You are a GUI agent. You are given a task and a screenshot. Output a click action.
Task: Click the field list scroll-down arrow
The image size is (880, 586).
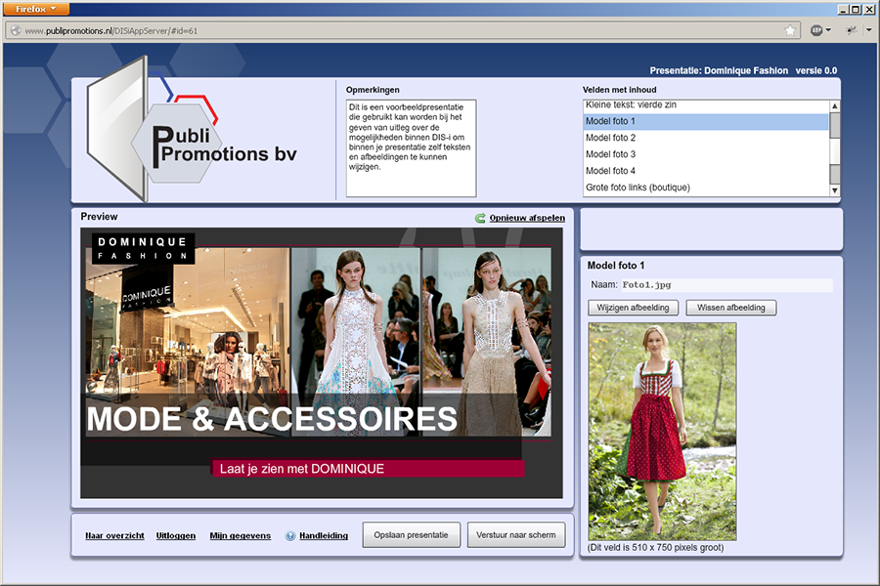[x=835, y=190]
